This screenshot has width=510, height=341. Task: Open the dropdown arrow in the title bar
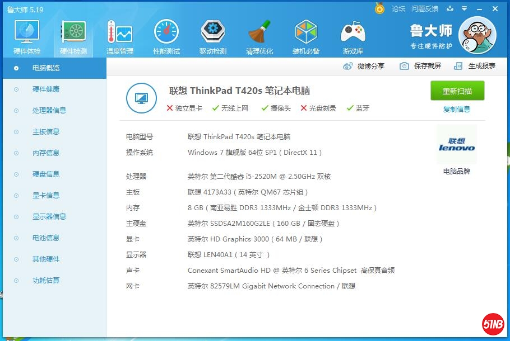point(463,9)
